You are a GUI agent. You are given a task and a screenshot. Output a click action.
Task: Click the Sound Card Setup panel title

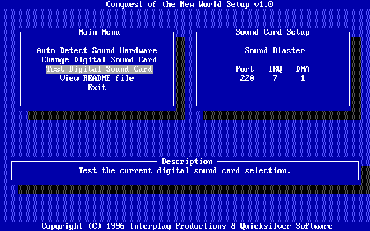(272, 32)
